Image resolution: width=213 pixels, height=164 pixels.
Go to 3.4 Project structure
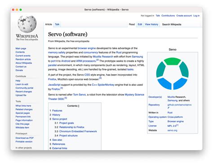68,135
